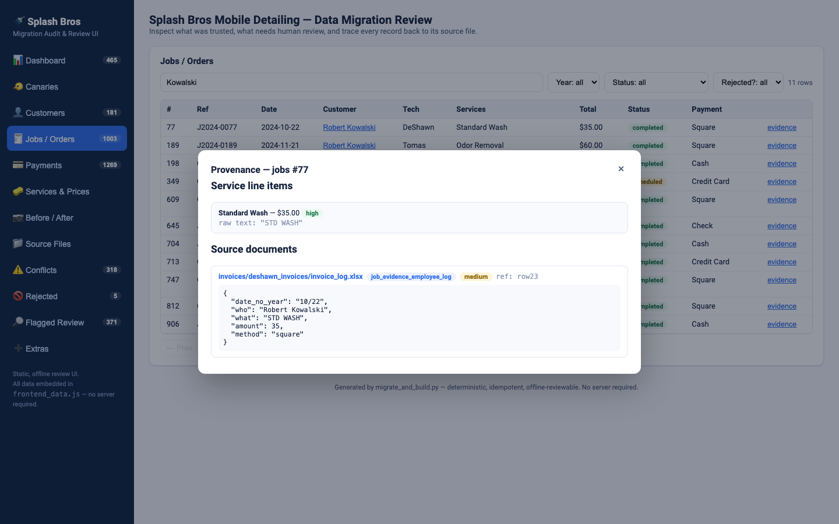Click the raw text "STD WASH" line
The image size is (839, 524).
point(260,223)
